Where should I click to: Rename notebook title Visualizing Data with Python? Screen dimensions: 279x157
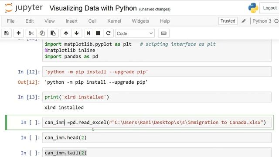[x=93, y=8]
